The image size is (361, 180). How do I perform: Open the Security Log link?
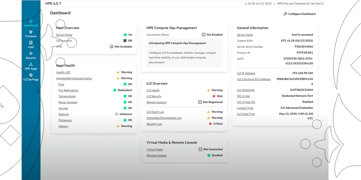tap(154, 124)
